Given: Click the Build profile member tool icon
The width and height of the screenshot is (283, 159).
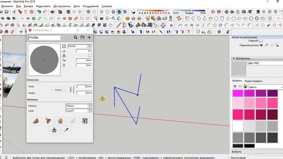Looking at the screenshot, I should click(36, 121).
